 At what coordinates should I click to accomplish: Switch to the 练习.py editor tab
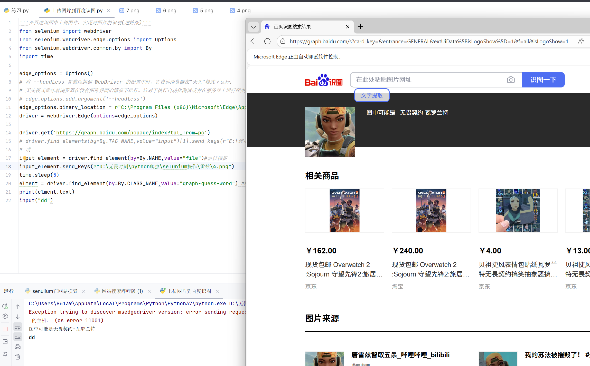17,11
